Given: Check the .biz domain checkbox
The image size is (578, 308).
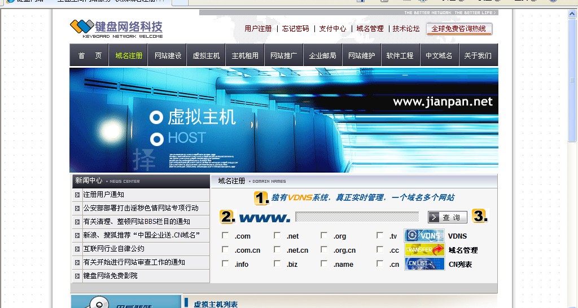Looking at the screenshot, I should tap(277, 263).
